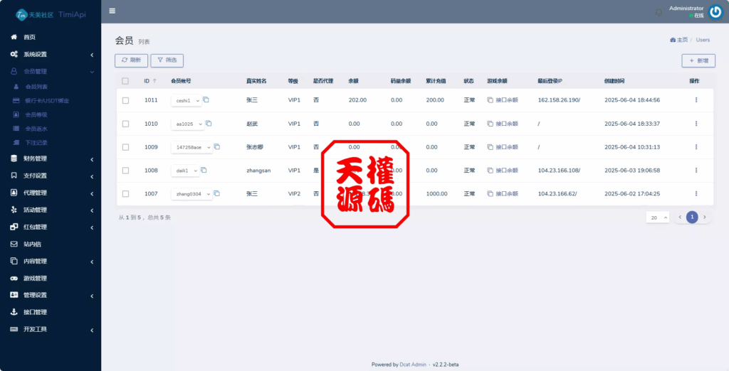Viewport: 729px width, 371px height.
Task: Open the daili1 account dropdown
Action: 185,171
